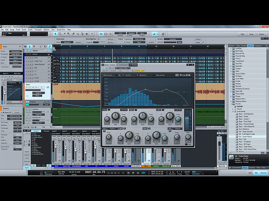Select the Paint tool
Image resolution: width=269 pixels, height=201 pixels.
[x=73, y=34]
